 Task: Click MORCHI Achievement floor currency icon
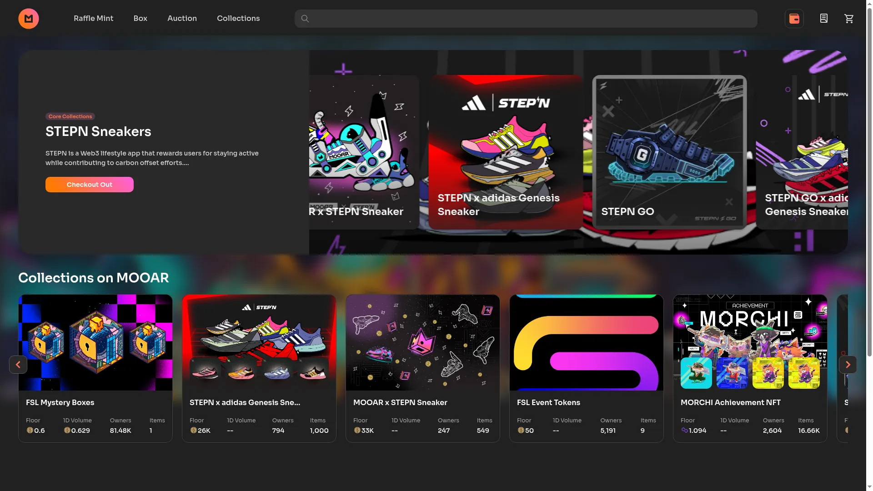(x=684, y=430)
